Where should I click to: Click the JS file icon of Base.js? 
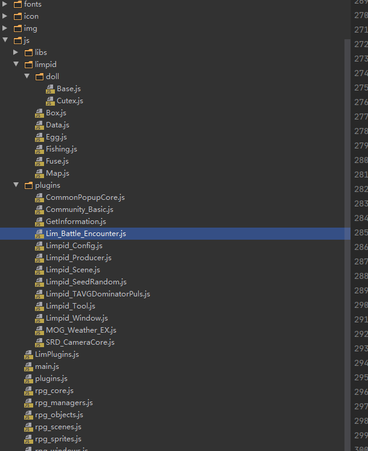pos(50,89)
